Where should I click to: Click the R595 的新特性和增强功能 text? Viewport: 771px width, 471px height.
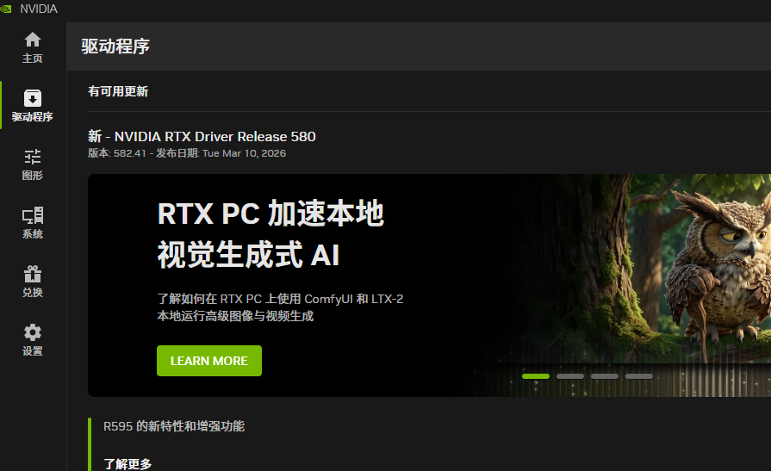(x=174, y=426)
